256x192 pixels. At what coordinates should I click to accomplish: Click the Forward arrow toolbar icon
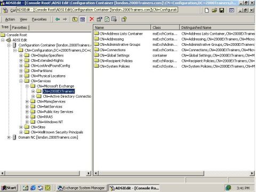[x=65, y=19]
